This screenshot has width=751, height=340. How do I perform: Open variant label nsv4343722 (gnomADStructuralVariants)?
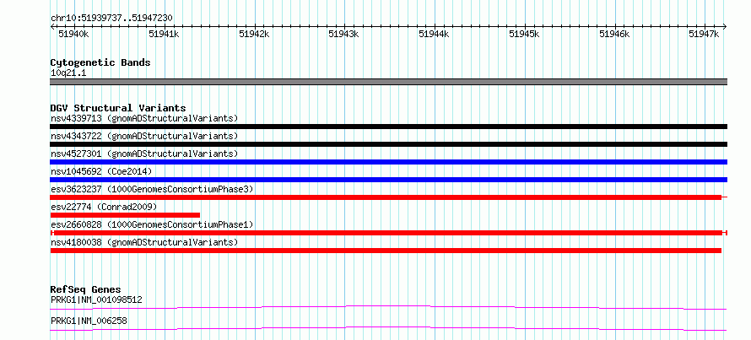click(144, 136)
